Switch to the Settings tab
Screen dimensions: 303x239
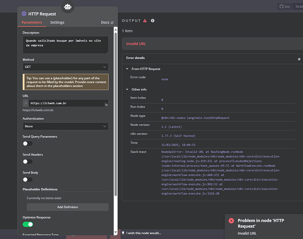tap(57, 22)
